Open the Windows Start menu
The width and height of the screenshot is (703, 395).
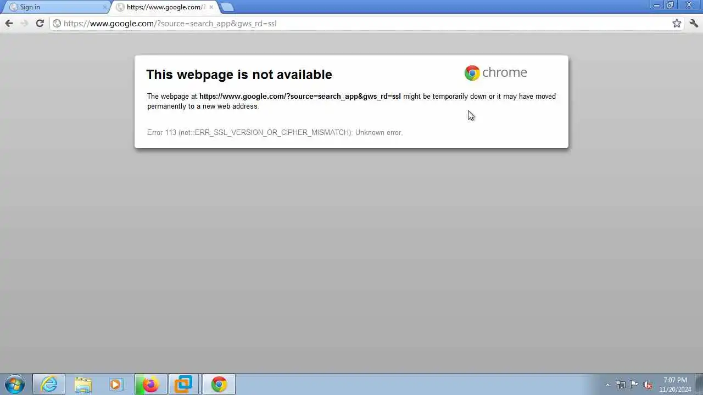tap(14, 384)
